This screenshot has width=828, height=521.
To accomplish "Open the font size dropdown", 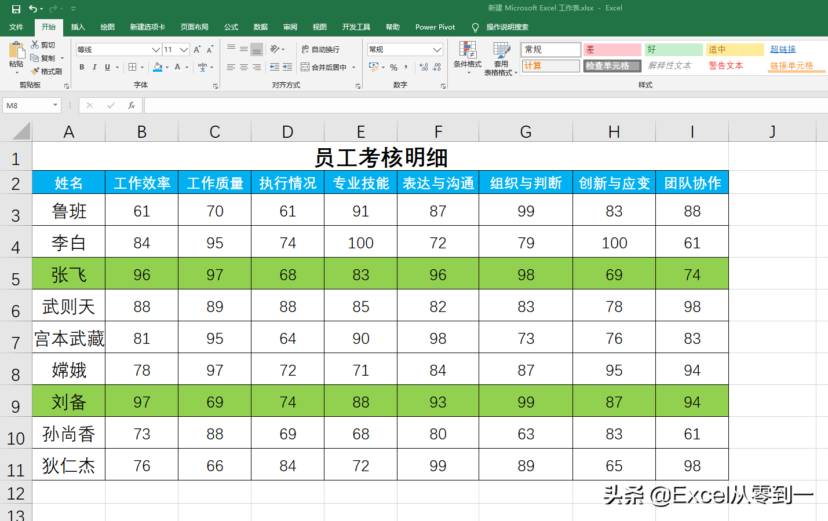I will click(x=184, y=50).
